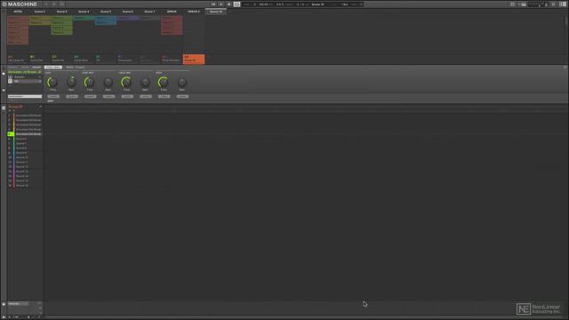Select the Scene 7 tab
569x320 pixels.
(x=149, y=12)
